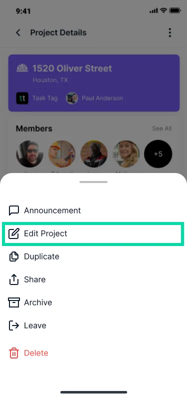Open the first member's avatar with sunglasses
Viewport: 187px width, 406px height.
coord(30,154)
